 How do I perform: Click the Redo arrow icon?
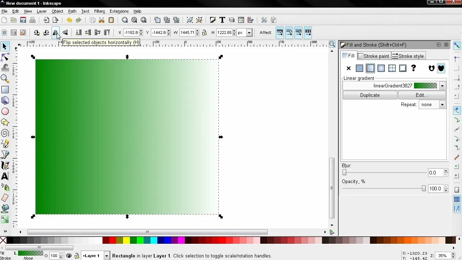(79, 20)
